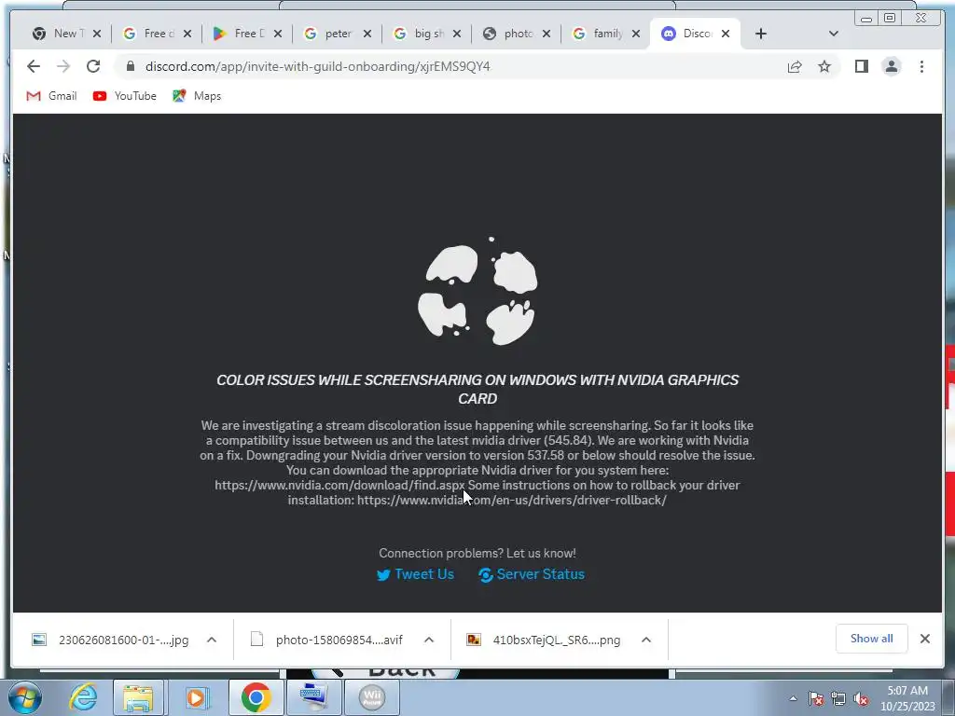955x716 pixels.
Task: Click Show all downloads
Action: tap(872, 639)
